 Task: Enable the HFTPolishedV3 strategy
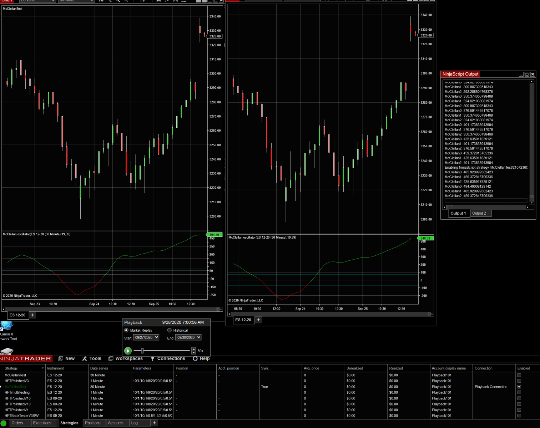click(x=519, y=381)
